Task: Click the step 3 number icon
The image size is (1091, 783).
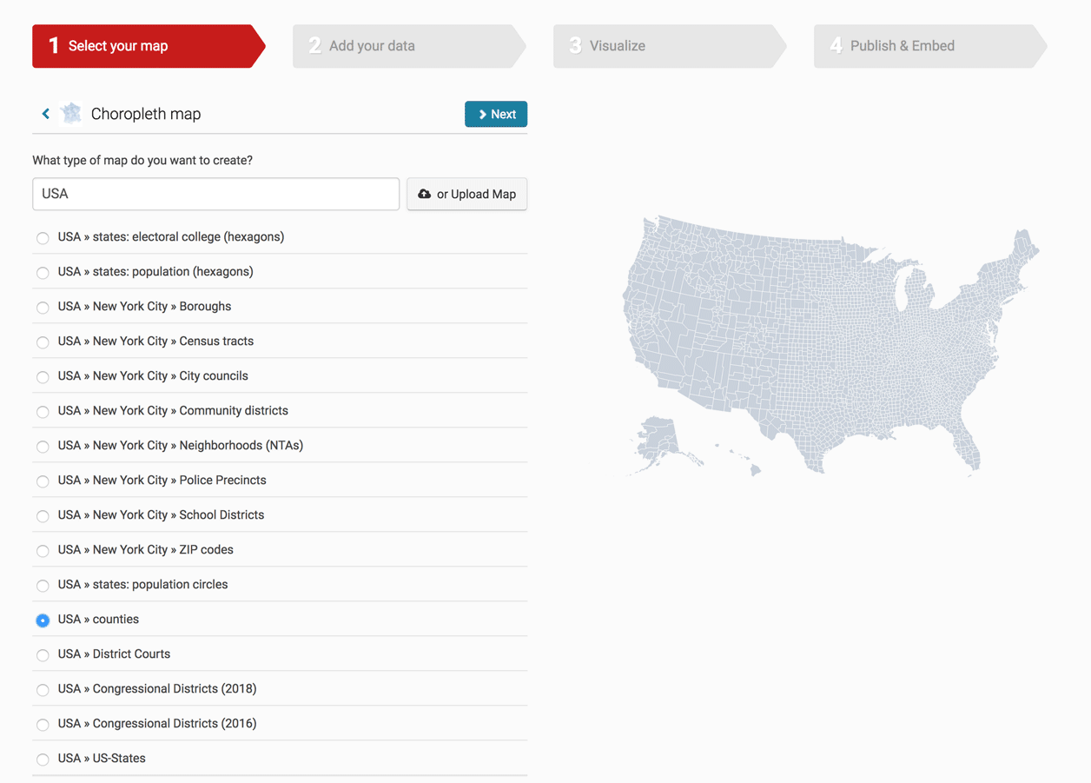Action: pyautogui.click(x=575, y=45)
